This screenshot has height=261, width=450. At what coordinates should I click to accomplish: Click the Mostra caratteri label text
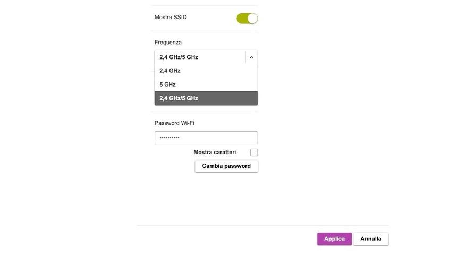click(215, 153)
